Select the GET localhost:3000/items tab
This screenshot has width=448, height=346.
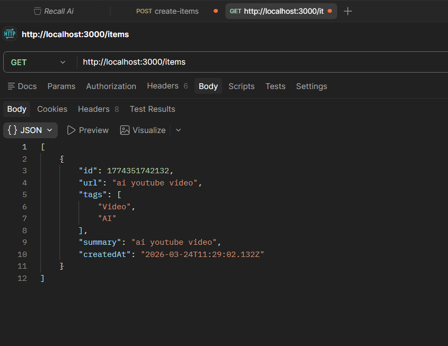coord(281,11)
